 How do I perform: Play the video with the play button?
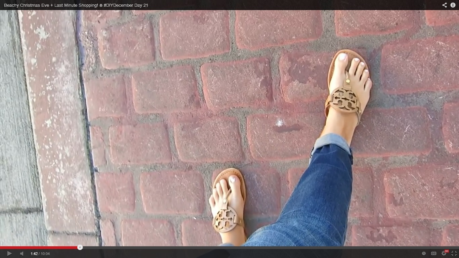point(9,254)
